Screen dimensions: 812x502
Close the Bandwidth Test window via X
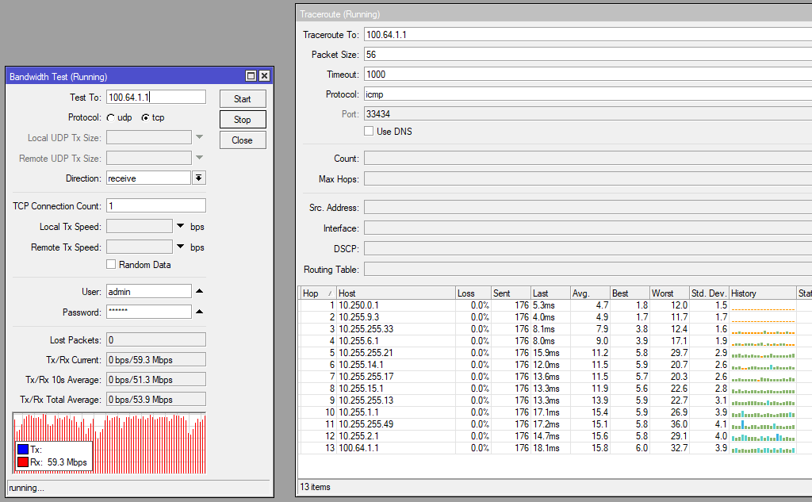264,76
